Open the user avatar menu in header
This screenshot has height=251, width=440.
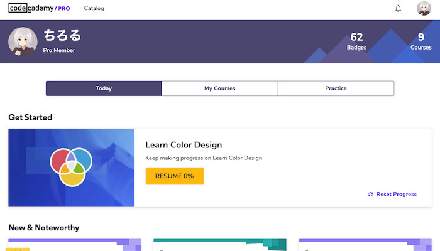click(424, 8)
